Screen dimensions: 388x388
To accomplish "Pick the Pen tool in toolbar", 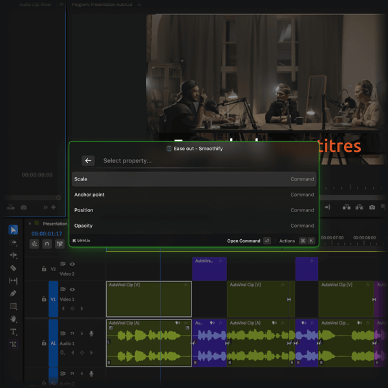I will tap(14, 293).
